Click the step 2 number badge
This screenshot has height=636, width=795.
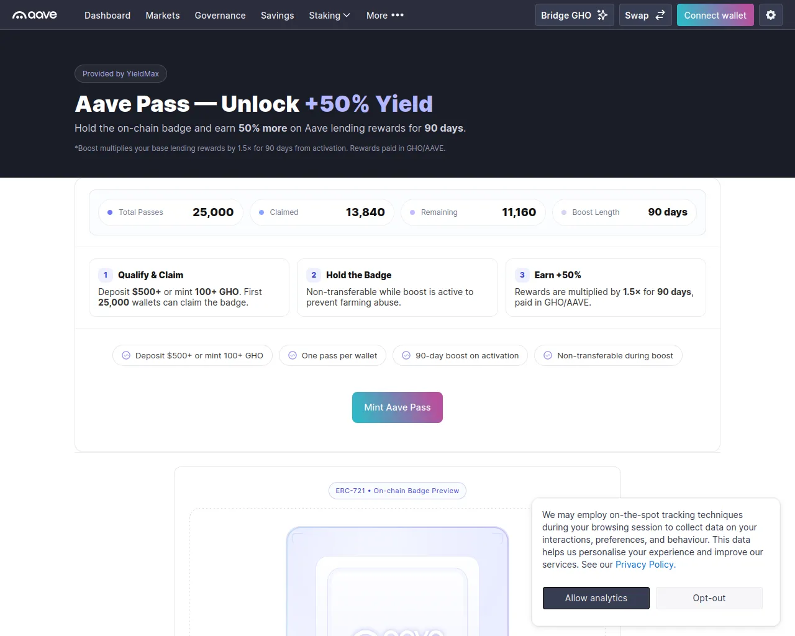tap(314, 275)
